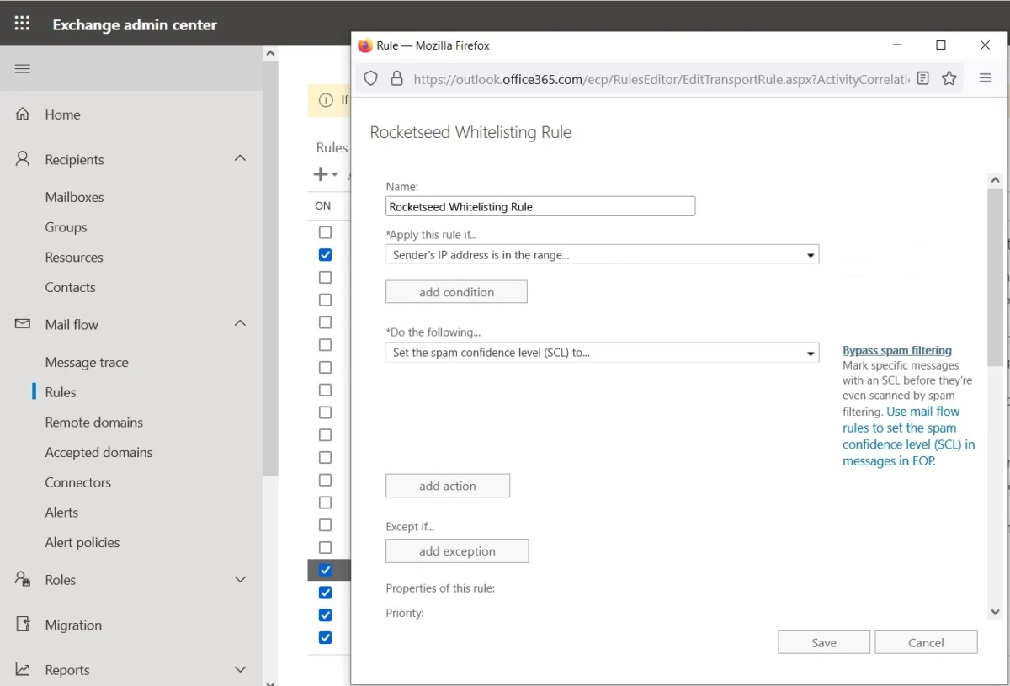Viewport: 1010px width, 686px height.
Task: Click the Home house icon in sidebar
Action: tap(23, 114)
